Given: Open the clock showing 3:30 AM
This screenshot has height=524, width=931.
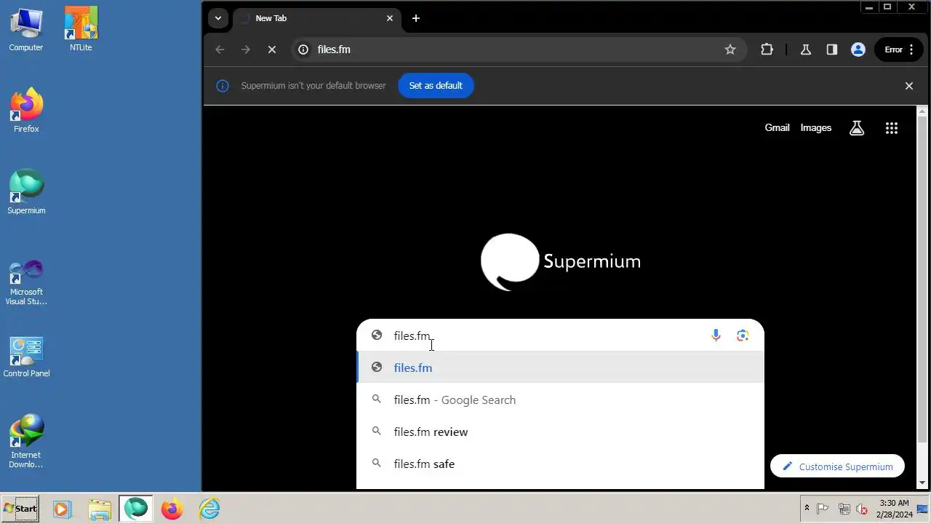Looking at the screenshot, I should [893, 509].
